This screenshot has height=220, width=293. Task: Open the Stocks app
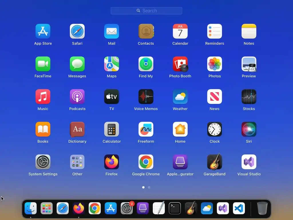click(249, 97)
